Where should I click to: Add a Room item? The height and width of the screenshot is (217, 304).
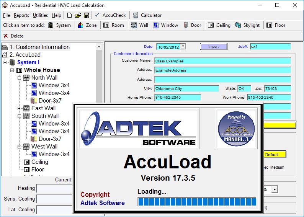114,25
